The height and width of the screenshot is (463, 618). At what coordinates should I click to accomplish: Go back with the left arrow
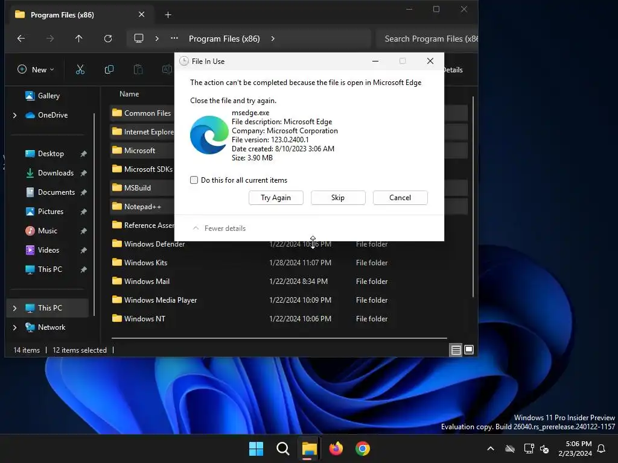(21, 38)
